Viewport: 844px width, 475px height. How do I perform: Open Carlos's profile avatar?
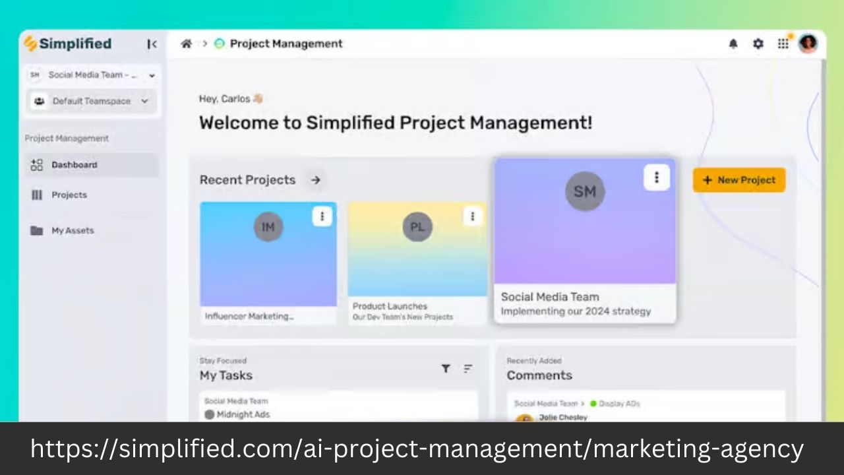tap(808, 44)
